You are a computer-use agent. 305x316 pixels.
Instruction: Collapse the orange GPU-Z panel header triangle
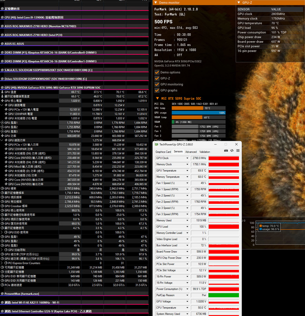pyautogui.click(x=239, y=2)
